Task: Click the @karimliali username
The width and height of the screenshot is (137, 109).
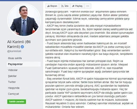Action: point(14,51)
